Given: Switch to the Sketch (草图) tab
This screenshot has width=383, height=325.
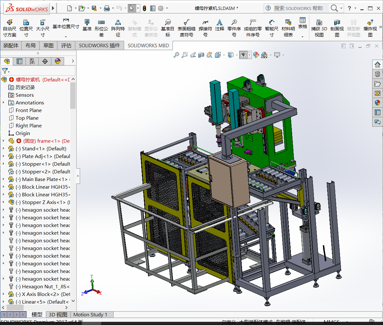Looking at the screenshot, I should pos(48,46).
